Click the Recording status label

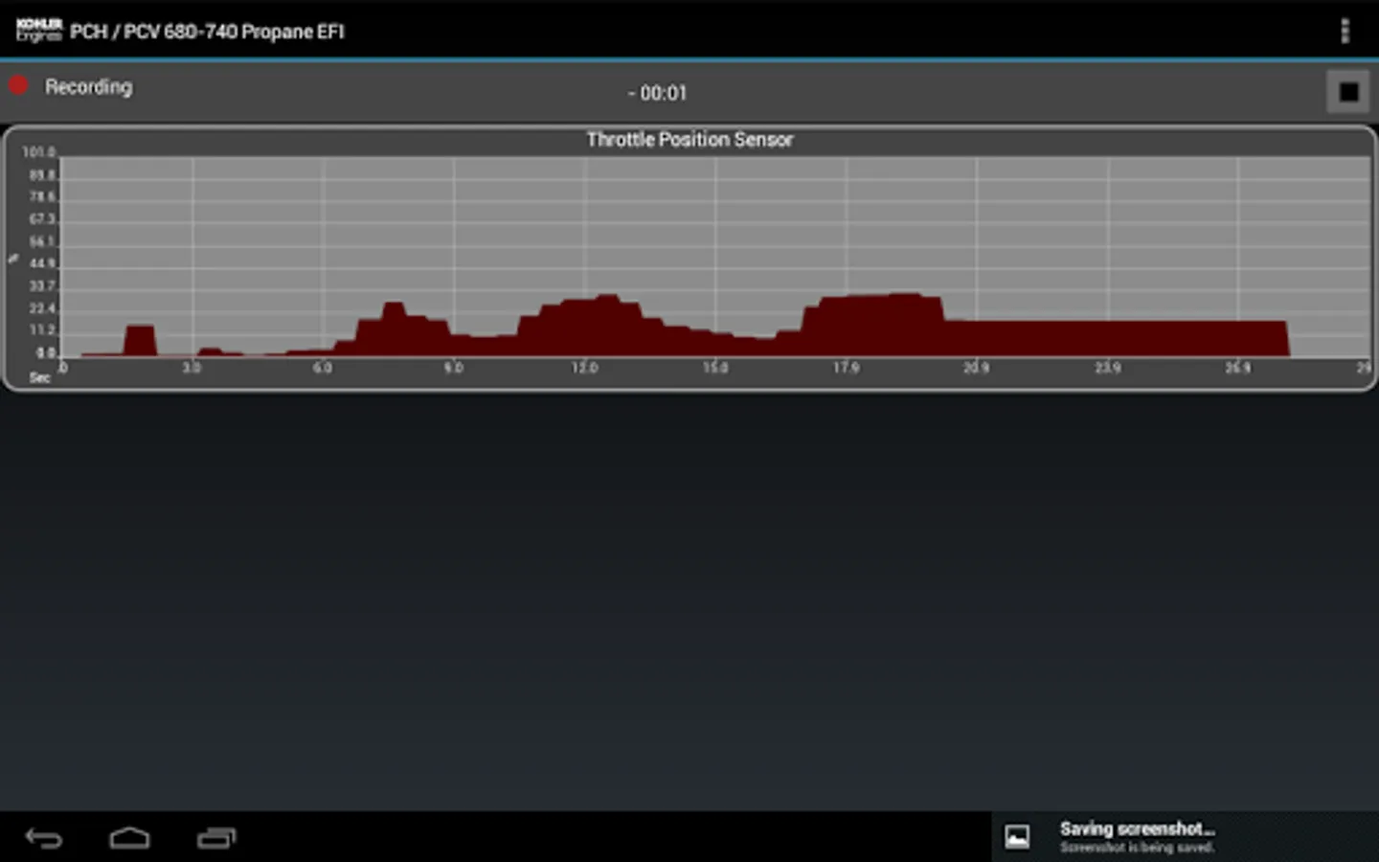click(88, 86)
